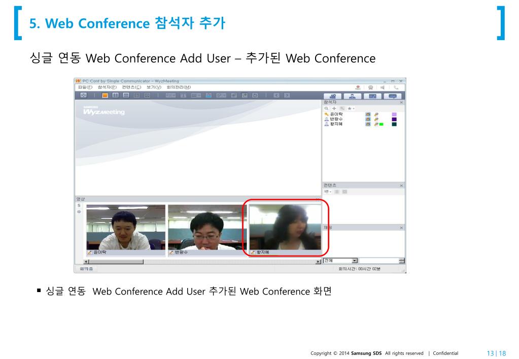Switch to the presenter person tab
This screenshot has height=359, width=519.
[353, 96]
